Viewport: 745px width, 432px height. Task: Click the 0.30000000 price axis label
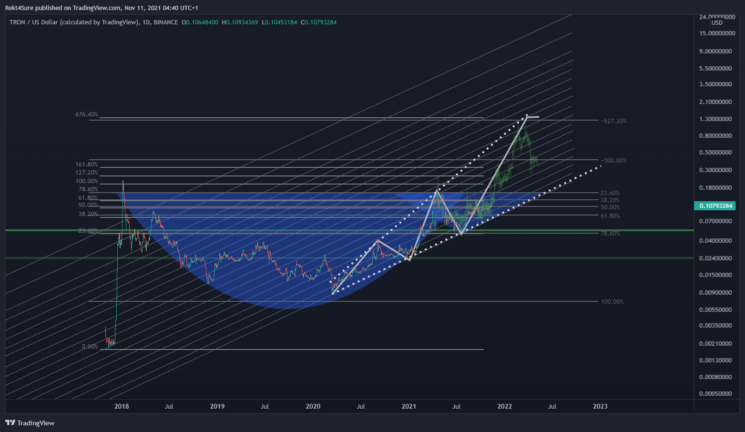[x=715, y=170]
